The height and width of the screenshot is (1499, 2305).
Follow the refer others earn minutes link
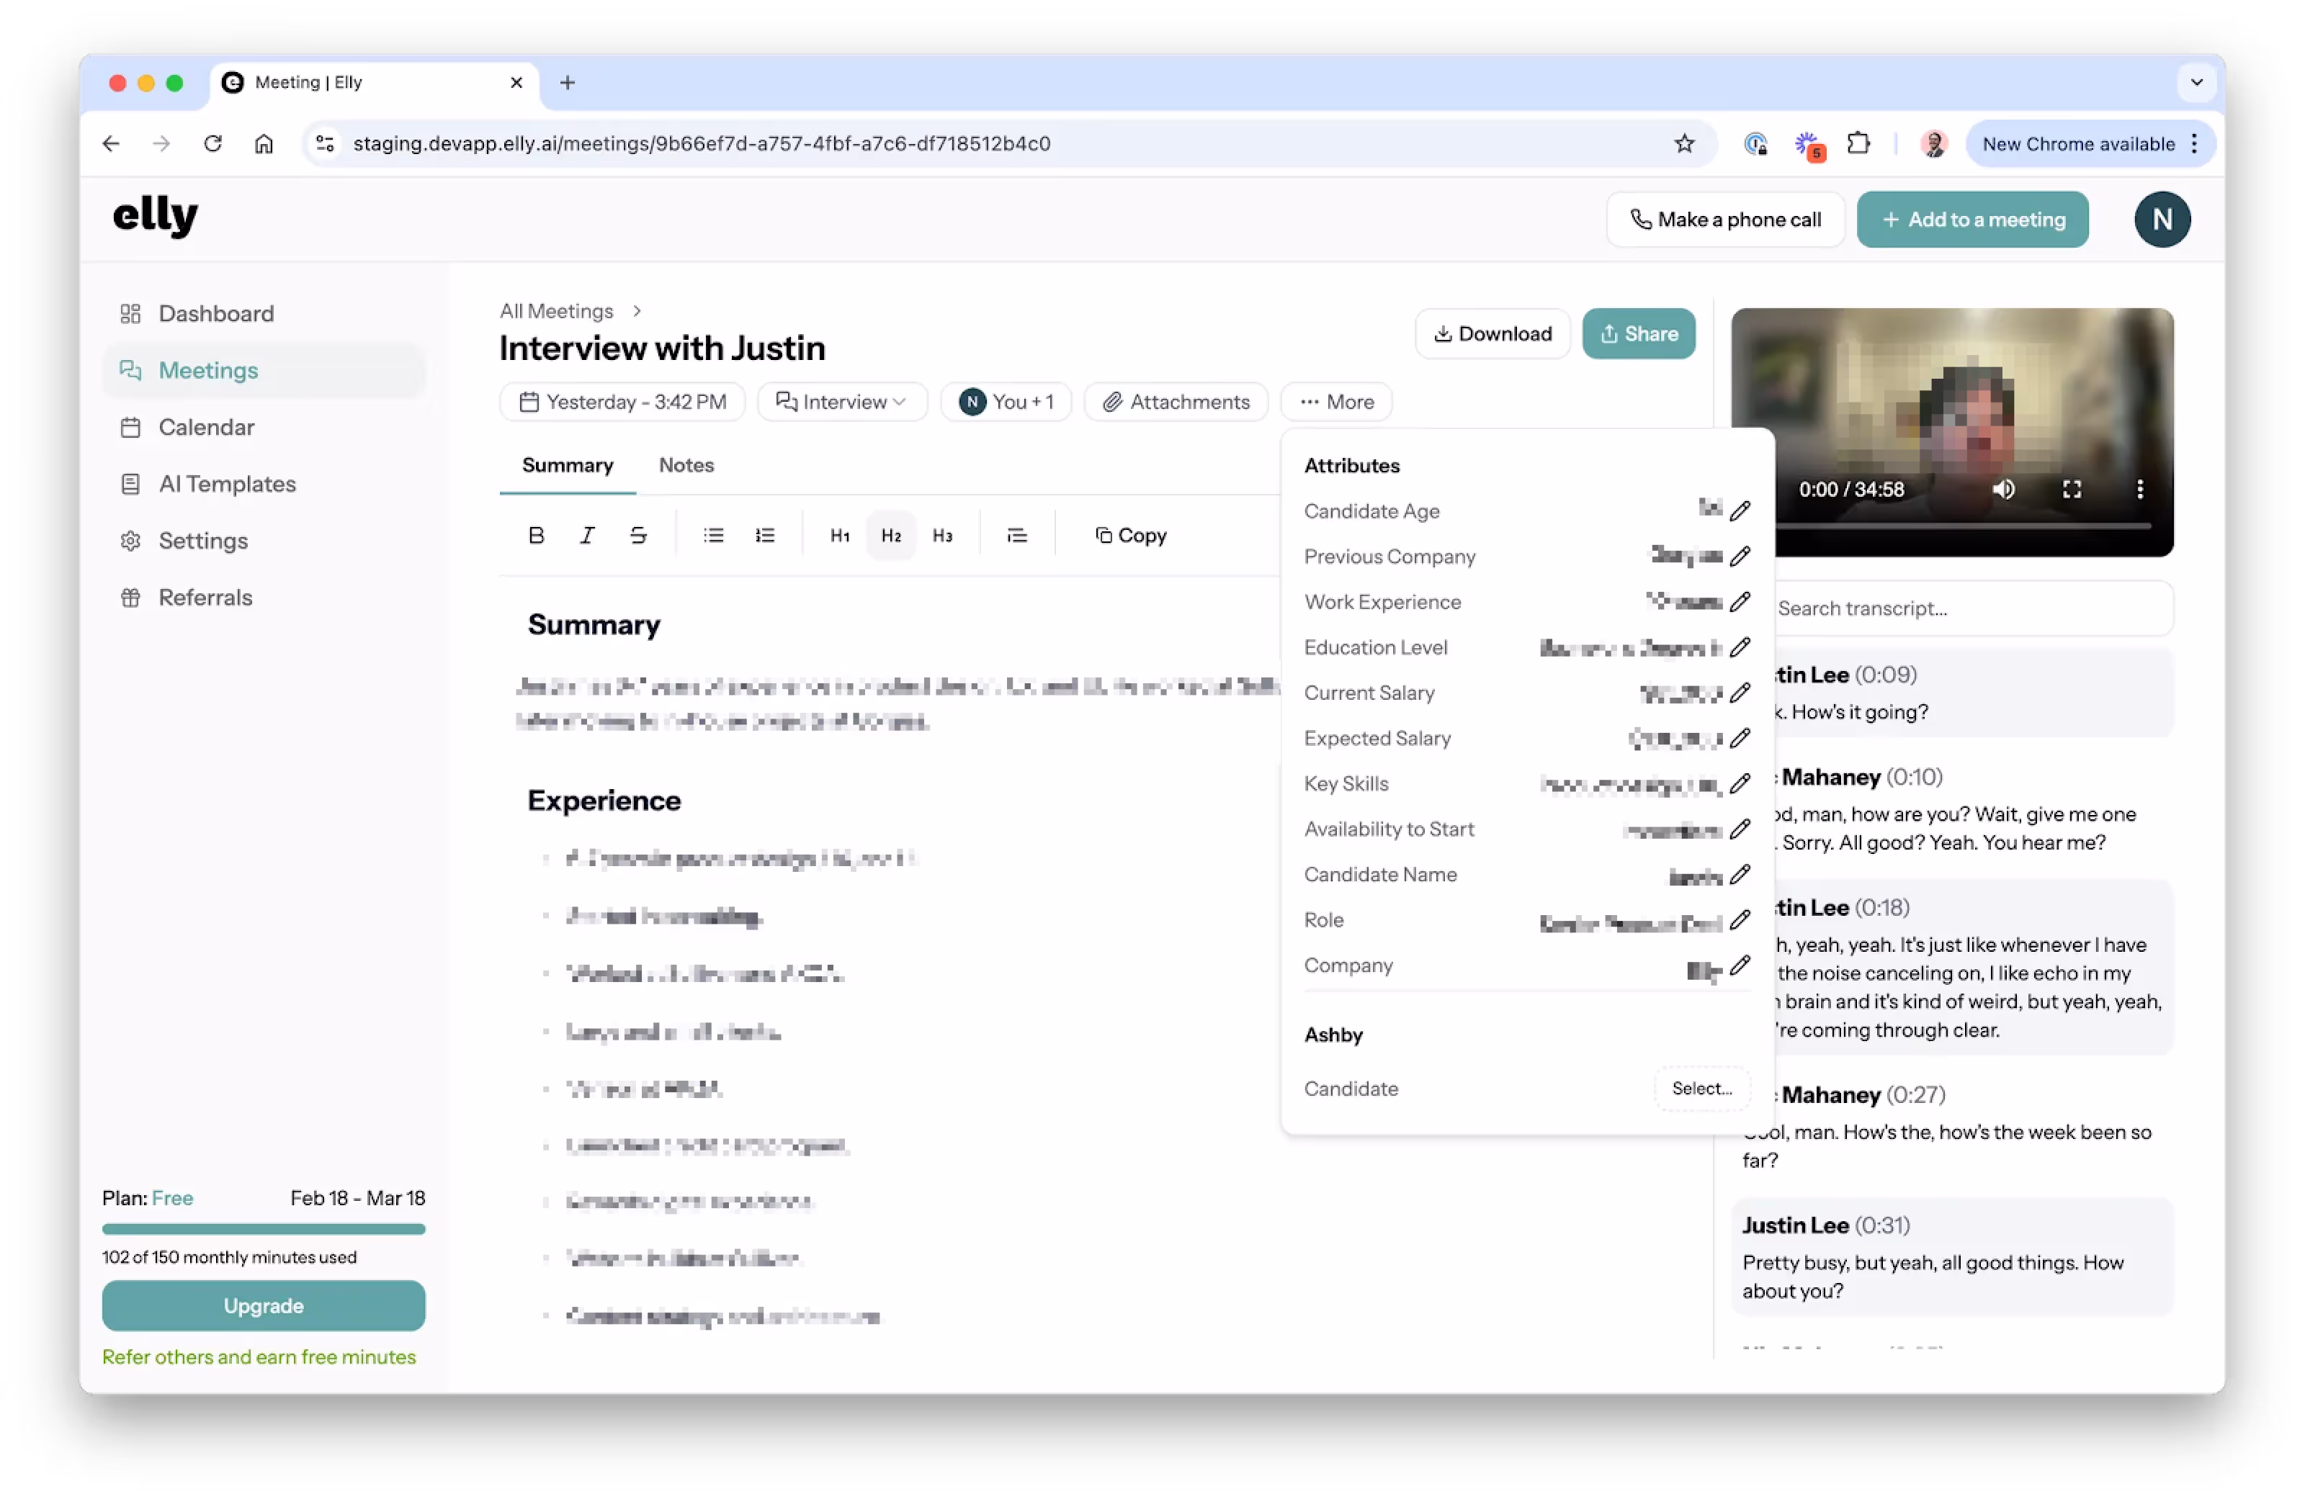[x=259, y=1356]
